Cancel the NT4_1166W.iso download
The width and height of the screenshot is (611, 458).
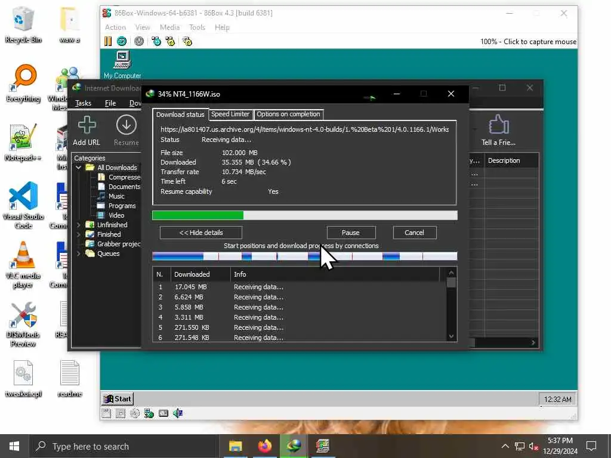[414, 233]
